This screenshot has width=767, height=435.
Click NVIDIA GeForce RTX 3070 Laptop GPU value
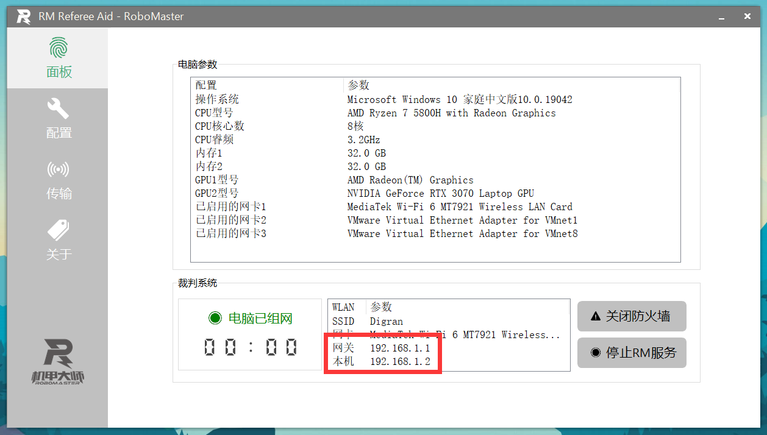440,193
